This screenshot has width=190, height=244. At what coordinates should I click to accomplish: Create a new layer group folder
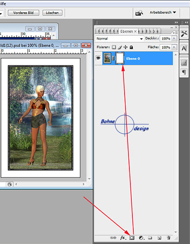pos(150,238)
